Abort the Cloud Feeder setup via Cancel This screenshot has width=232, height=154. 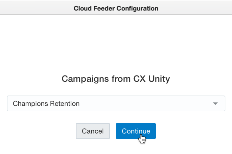click(x=93, y=131)
